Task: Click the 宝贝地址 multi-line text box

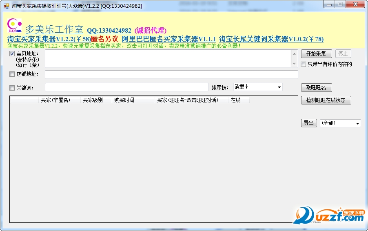Action: click(168, 58)
